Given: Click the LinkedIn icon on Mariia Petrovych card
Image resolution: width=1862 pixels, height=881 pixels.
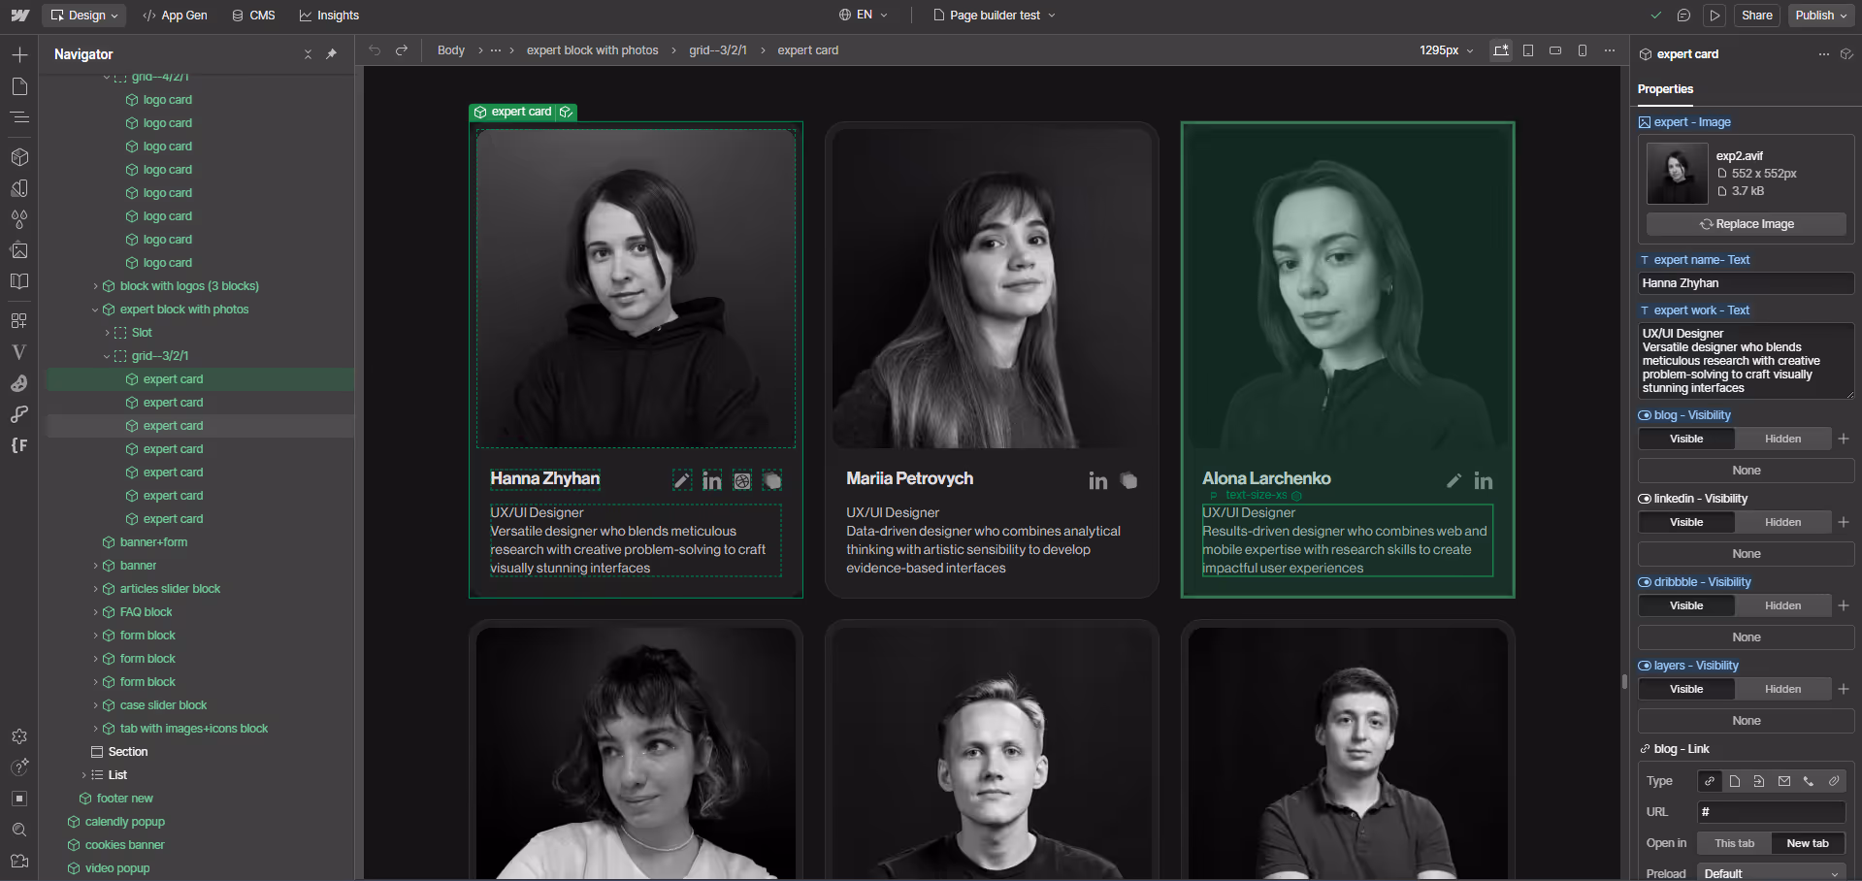Looking at the screenshot, I should pos(1097,481).
